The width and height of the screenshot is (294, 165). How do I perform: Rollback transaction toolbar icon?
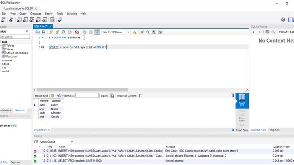point(91,32)
